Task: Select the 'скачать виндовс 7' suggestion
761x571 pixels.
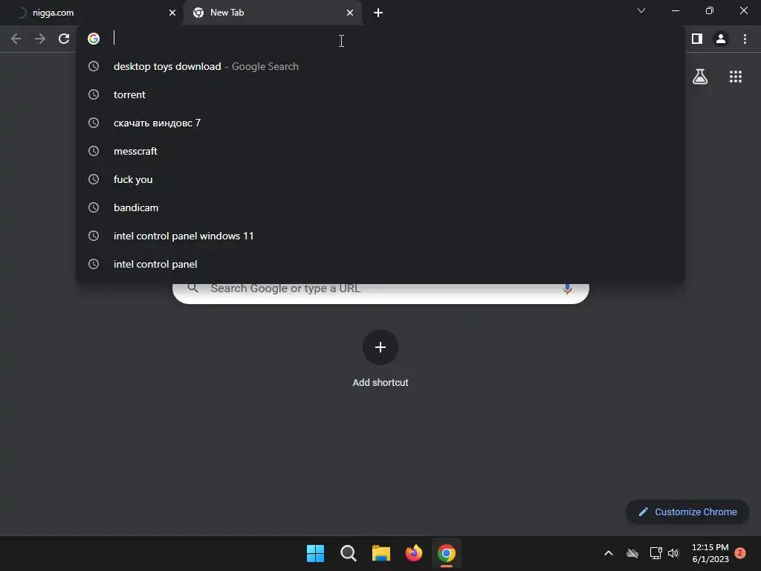Action: pos(380,123)
